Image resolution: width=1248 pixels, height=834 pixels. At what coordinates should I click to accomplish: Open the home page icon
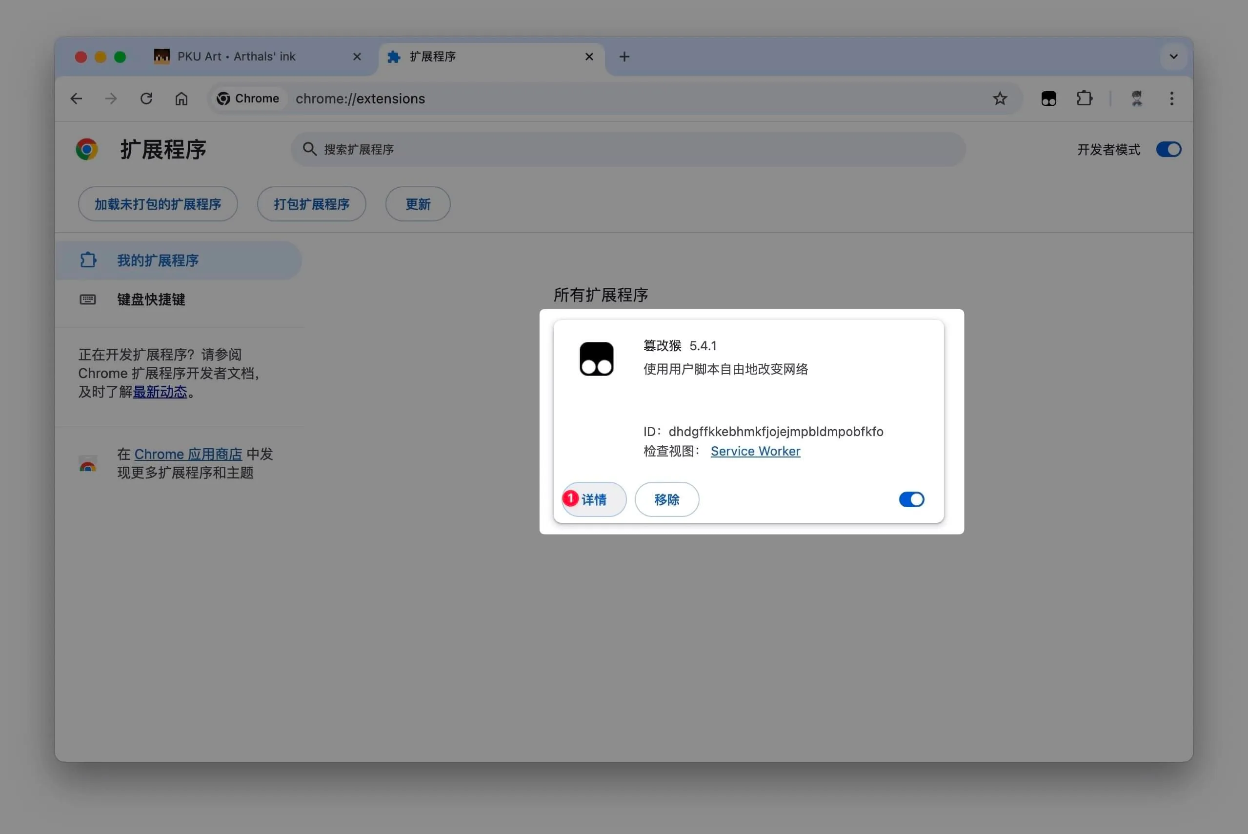point(181,99)
